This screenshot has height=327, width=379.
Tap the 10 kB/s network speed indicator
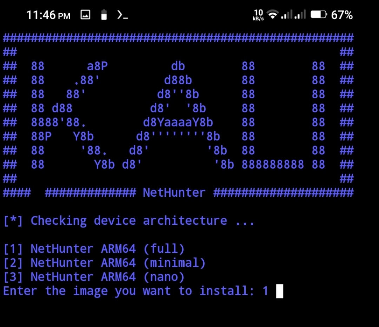258,15
